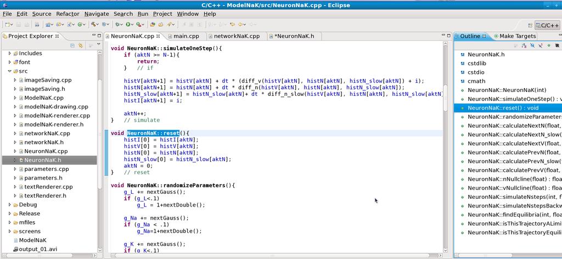Click the Back navigation arrow icon
The height and width of the screenshot is (259, 562).
tap(240, 24)
